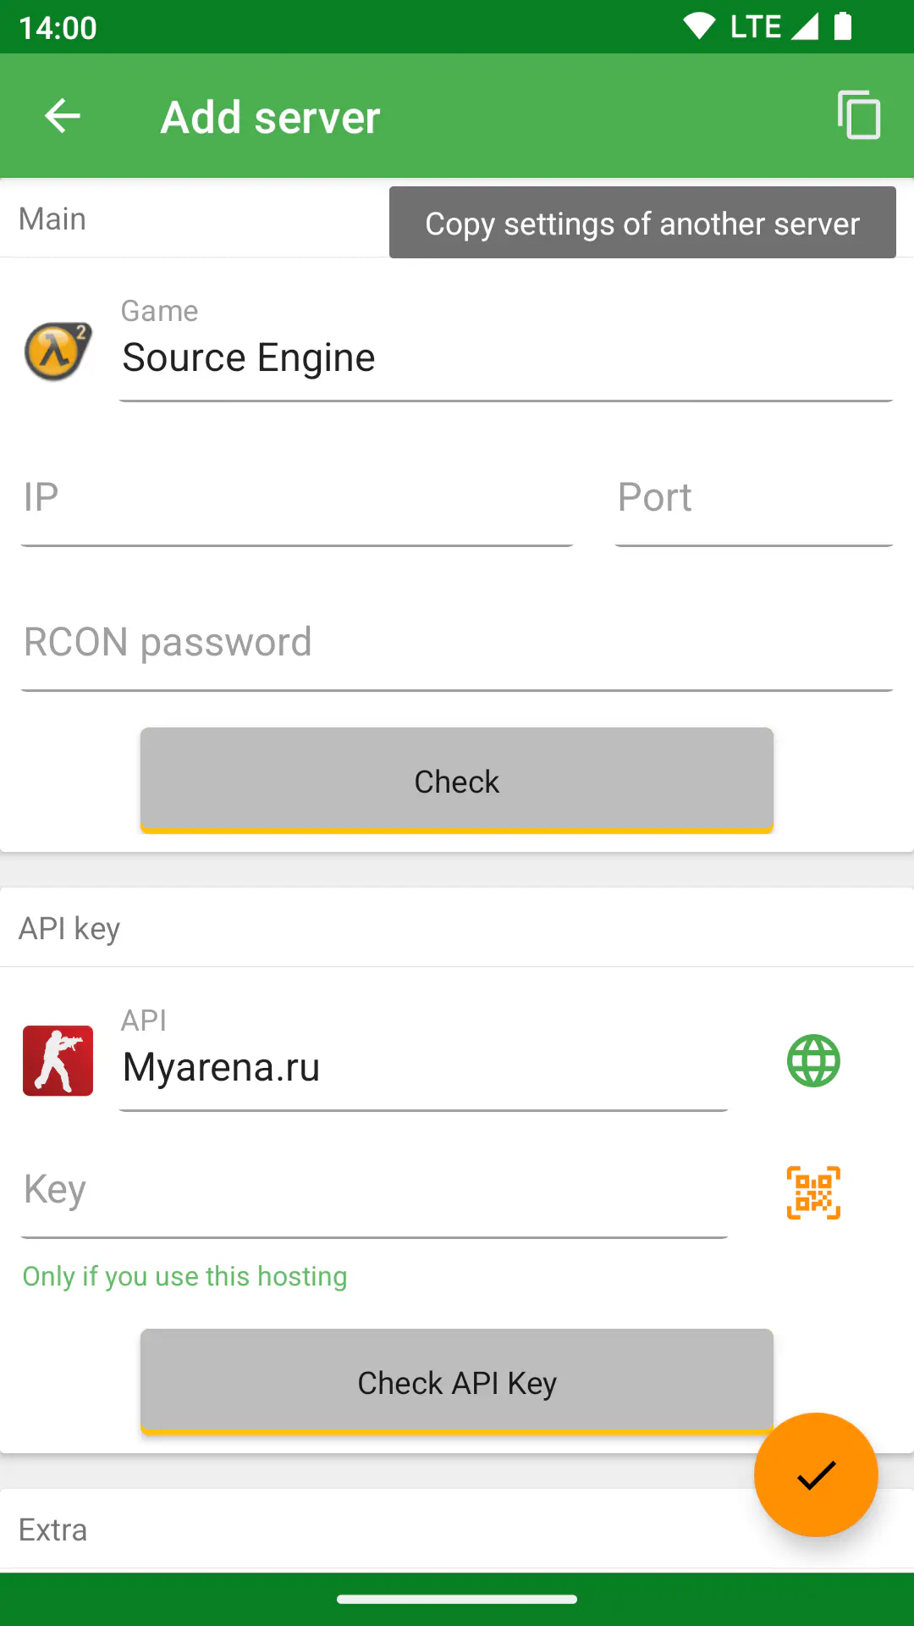Expand the Extra section

click(x=457, y=1529)
